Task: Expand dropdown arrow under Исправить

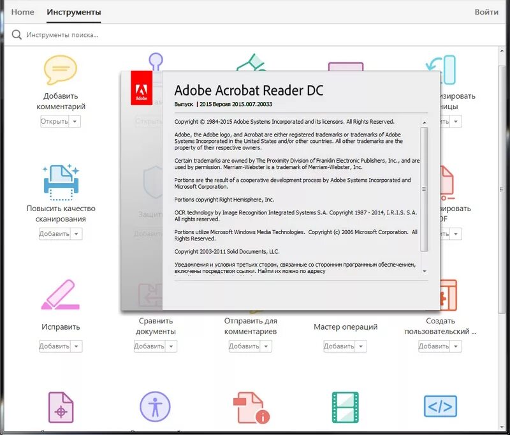Action: [x=76, y=346]
